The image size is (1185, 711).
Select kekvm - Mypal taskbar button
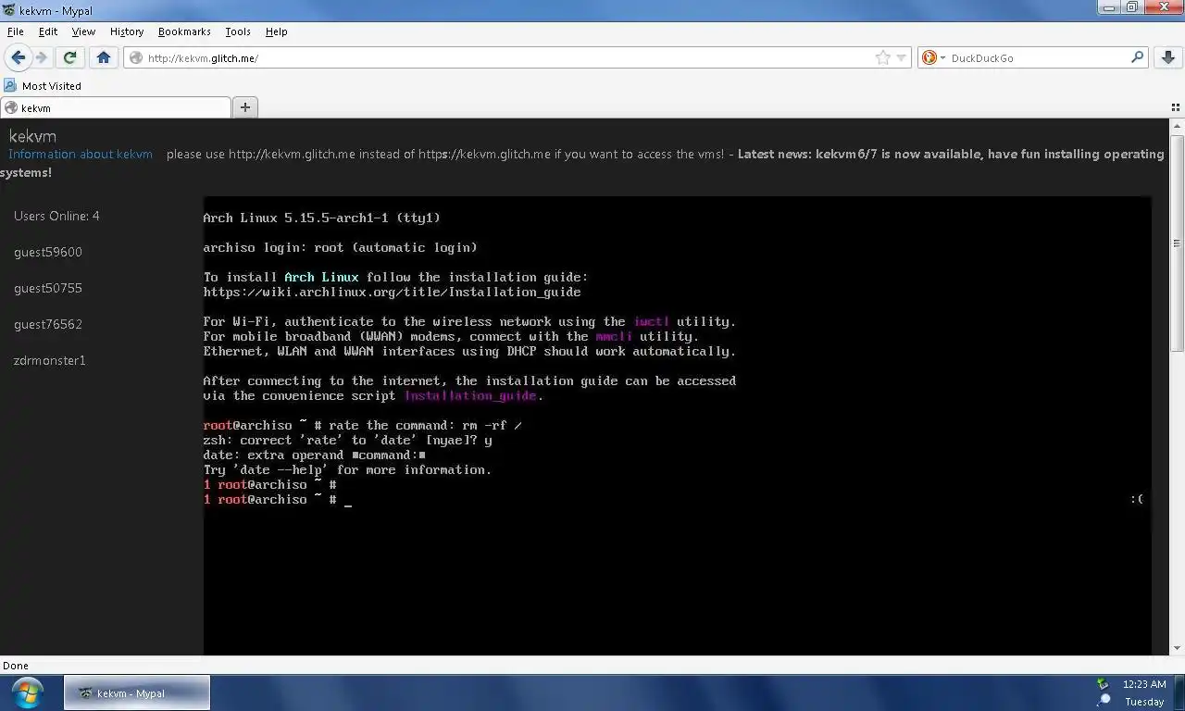pyautogui.click(x=137, y=692)
